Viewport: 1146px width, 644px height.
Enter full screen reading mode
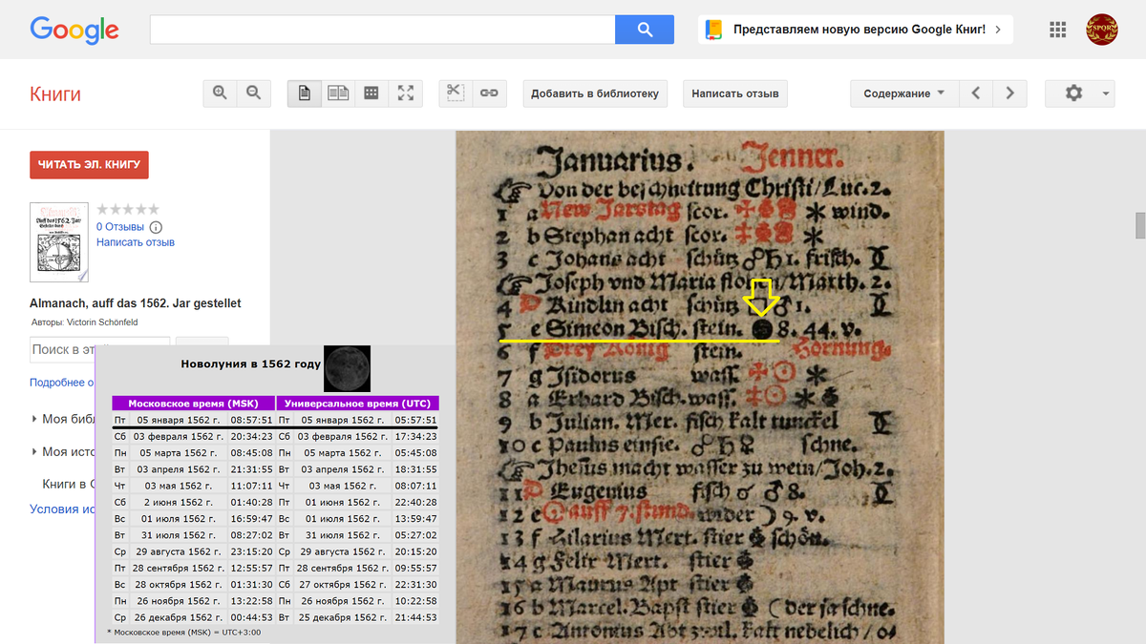click(x=406, y=93)
